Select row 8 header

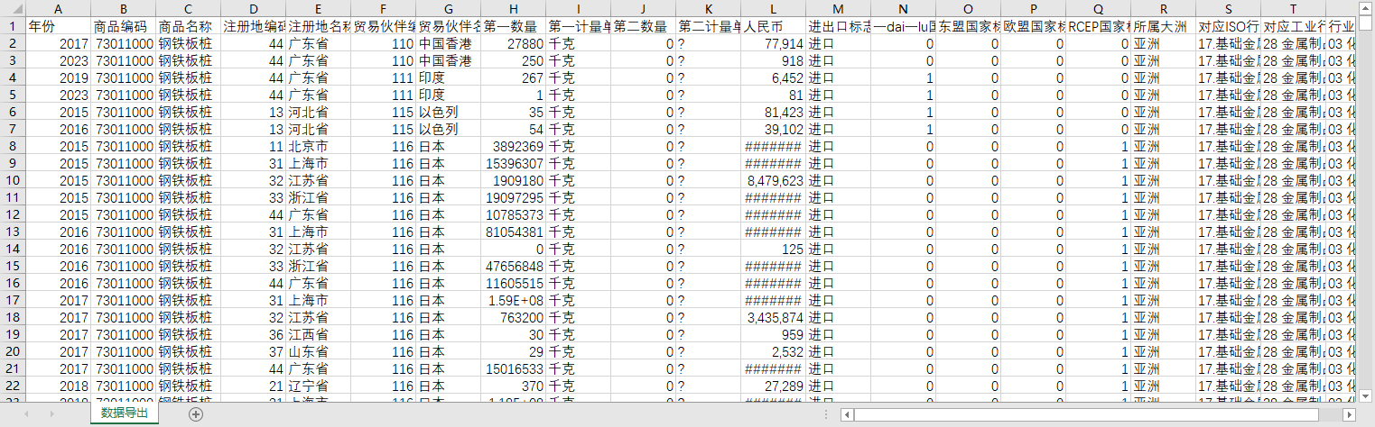coord(13,146)
